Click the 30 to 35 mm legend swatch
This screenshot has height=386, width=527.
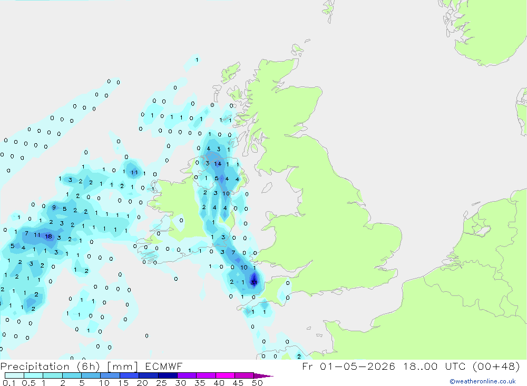tap(187, 375)
